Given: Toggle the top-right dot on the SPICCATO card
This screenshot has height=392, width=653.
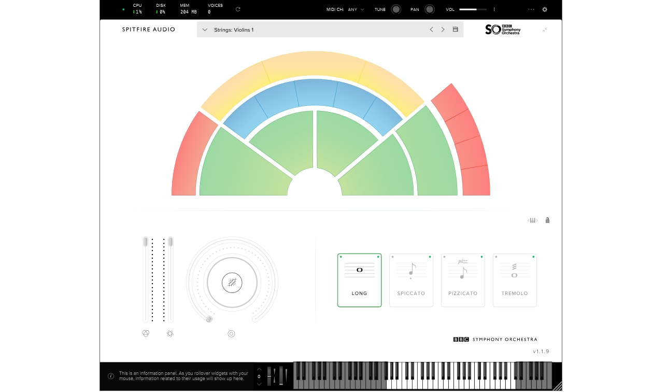Looking at the screenshot, I should pyautogui.click(x=430, y=257).
